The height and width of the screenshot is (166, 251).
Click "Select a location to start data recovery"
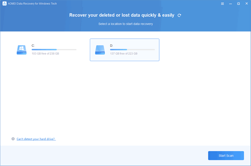[x=125, y=24]
